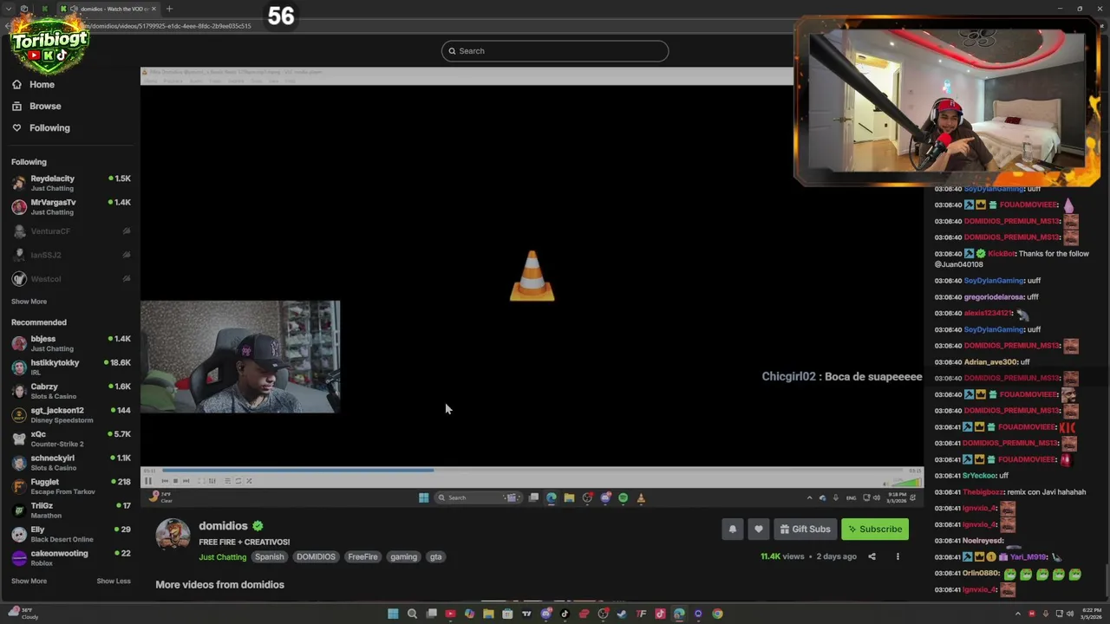Screen dimensions: 1110x624
Task: Click the TriiGz channel avatar
Action: coord(19,510)
